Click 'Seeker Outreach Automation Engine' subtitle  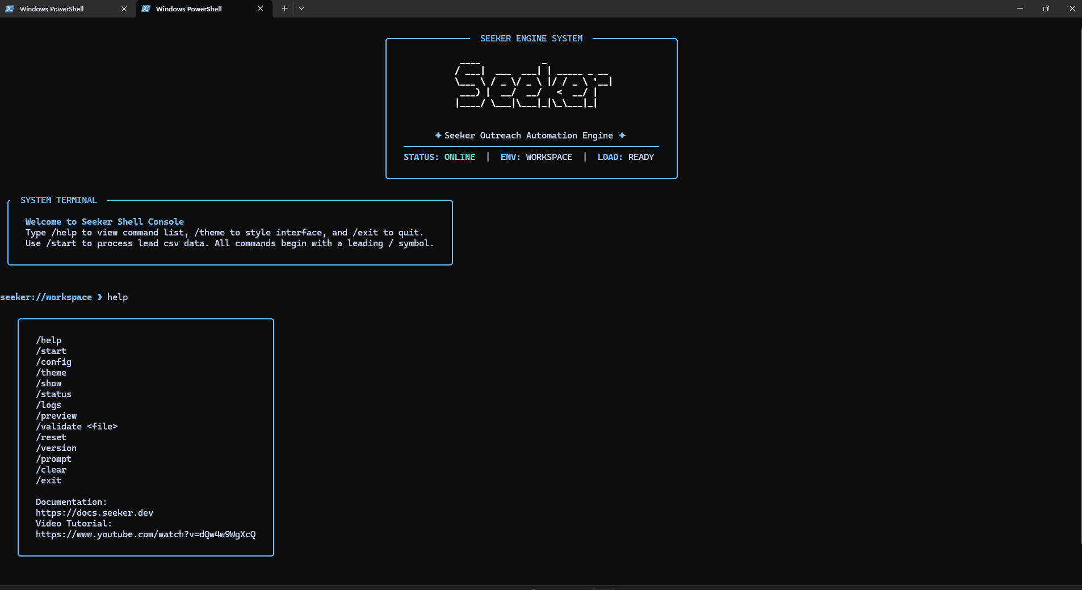coord(529,136)
